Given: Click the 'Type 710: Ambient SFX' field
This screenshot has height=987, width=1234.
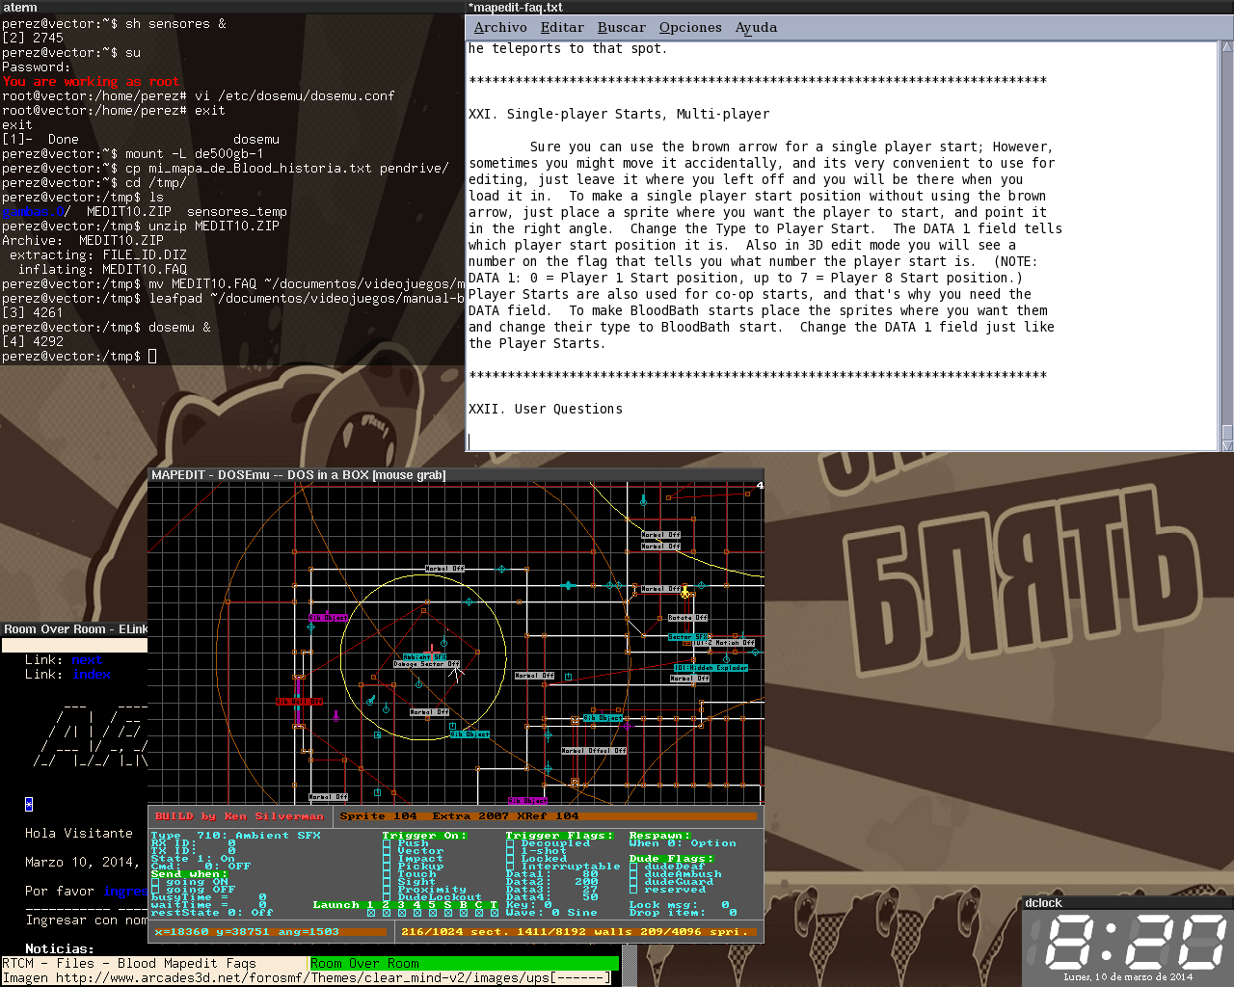Looking at the screenshot, I should 236,836.
